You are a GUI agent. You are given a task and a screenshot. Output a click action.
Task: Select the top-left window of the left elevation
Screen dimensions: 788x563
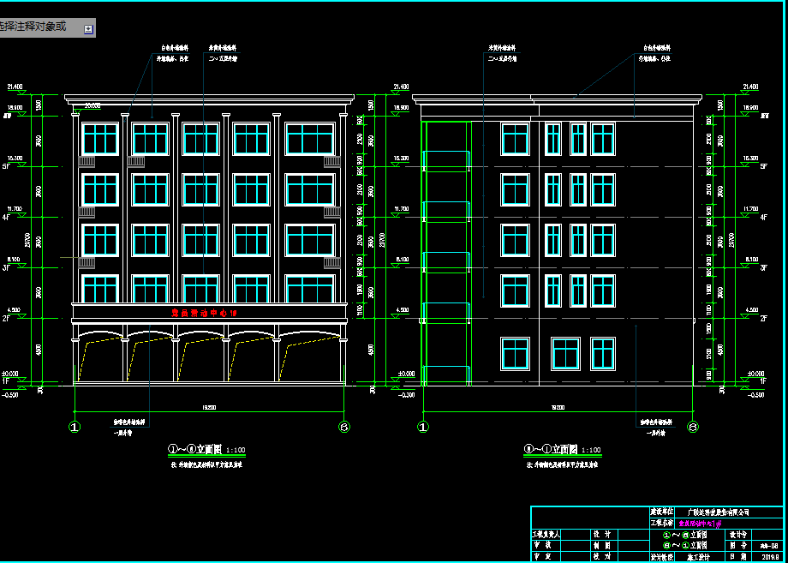99,139
